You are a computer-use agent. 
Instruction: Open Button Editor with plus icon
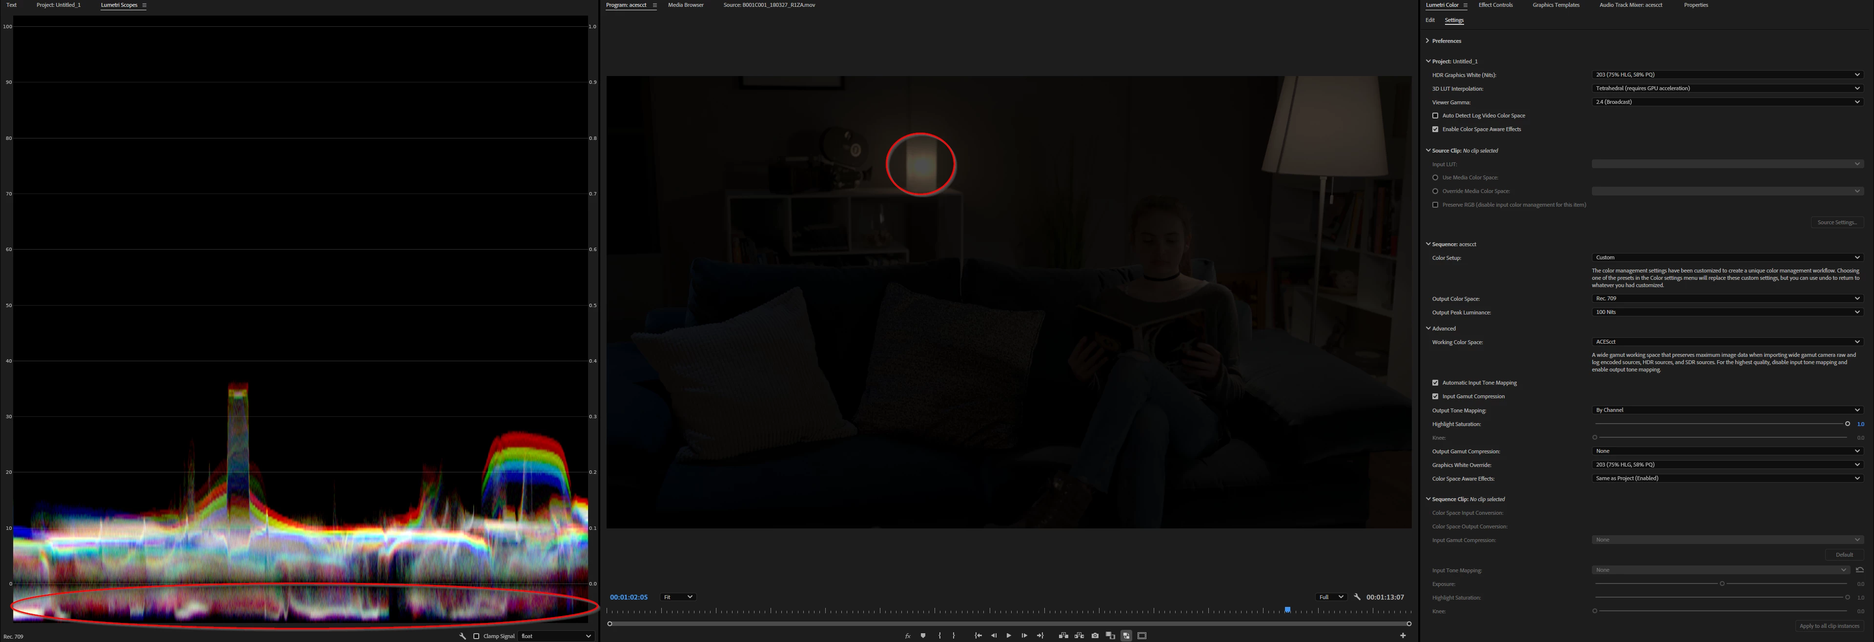[x=1403, y=636]
